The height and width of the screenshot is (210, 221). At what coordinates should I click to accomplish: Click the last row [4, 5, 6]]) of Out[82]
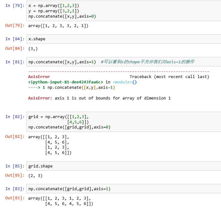[58, 153]
